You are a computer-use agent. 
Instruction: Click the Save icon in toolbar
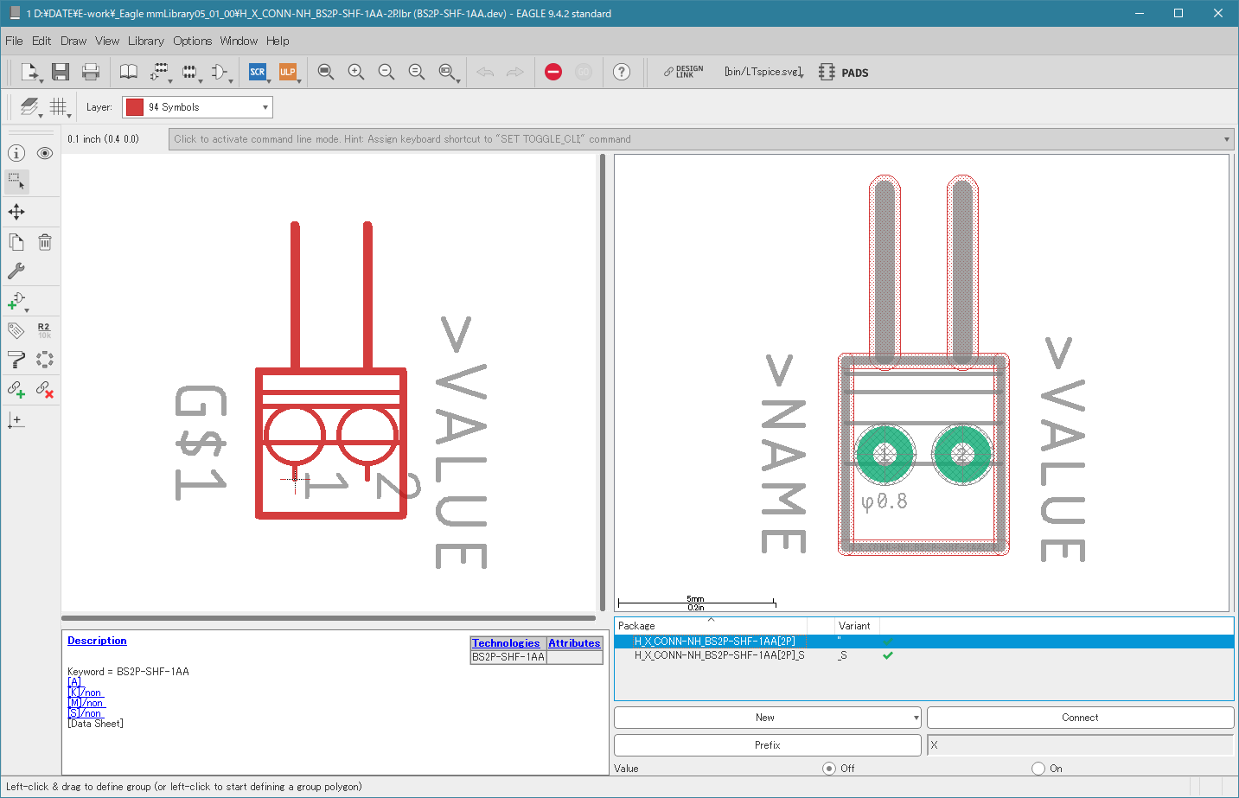pyautogui.click(x=60, y=72)
